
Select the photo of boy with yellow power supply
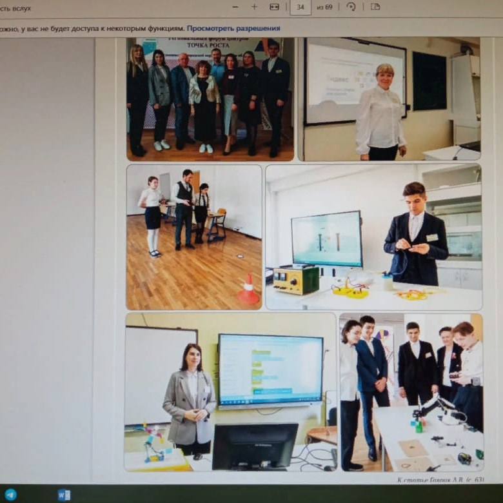(x=373, y=237)
